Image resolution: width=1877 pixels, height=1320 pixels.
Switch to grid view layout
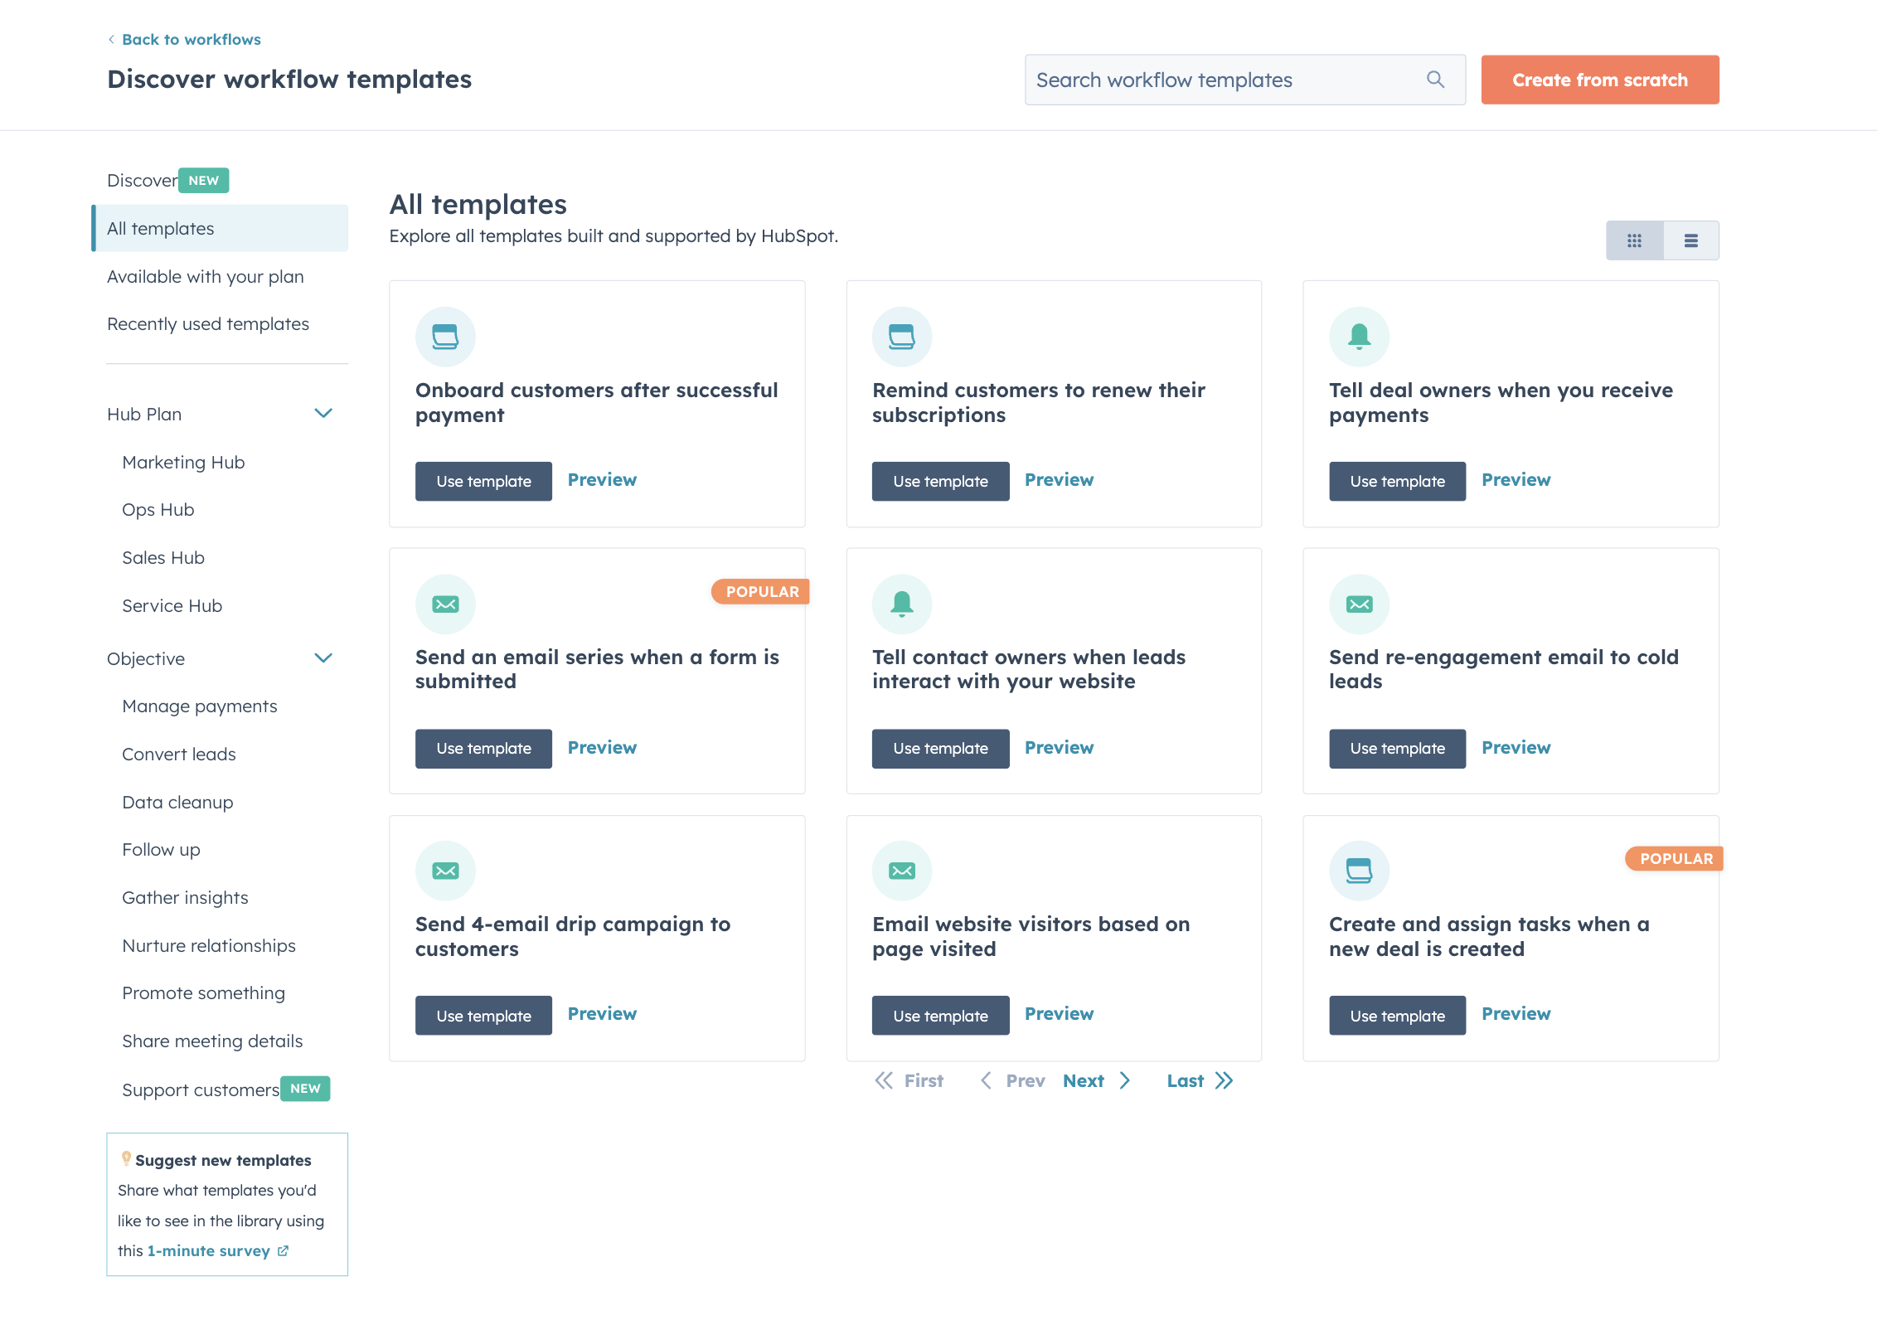point(1634,240)
